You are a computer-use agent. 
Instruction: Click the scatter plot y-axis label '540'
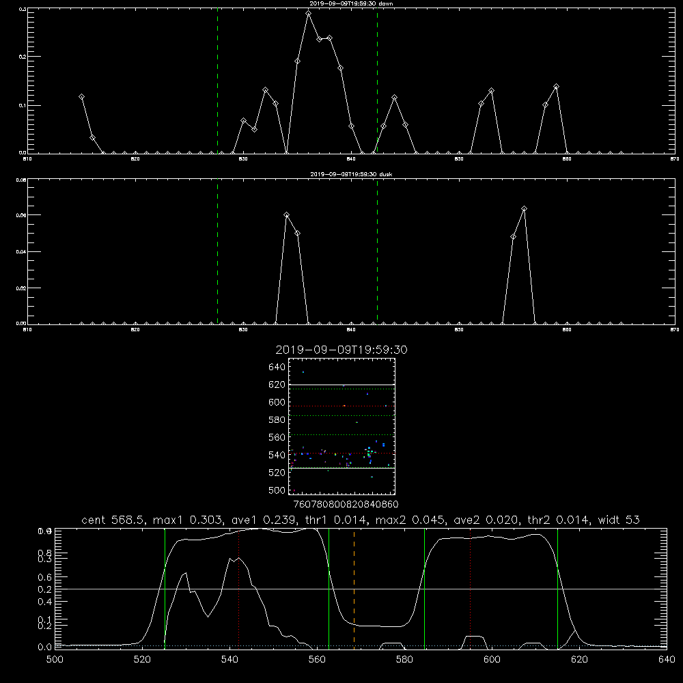click(277, 455)
